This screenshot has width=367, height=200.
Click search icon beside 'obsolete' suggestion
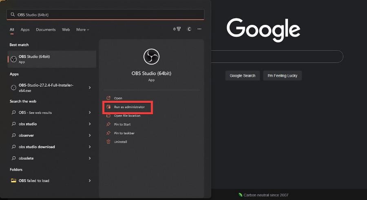point(13,158)
